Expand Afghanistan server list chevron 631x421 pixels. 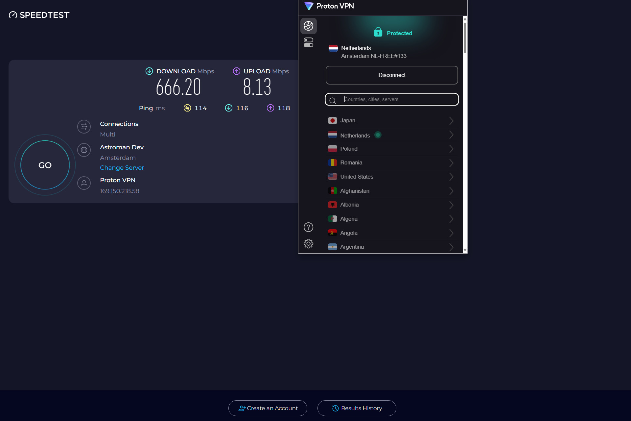pos(451,191)
